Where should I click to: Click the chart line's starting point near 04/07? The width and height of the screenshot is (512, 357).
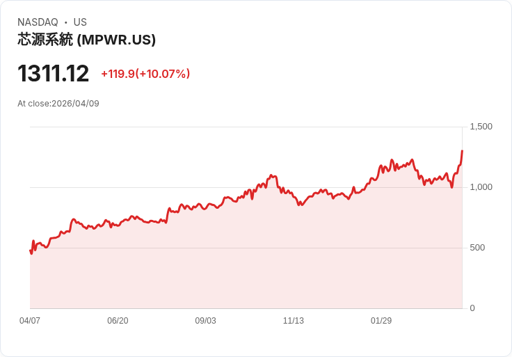(x=31, y=251)
